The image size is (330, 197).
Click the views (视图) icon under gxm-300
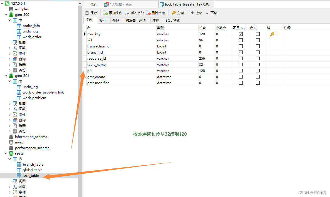click(15, 42)
